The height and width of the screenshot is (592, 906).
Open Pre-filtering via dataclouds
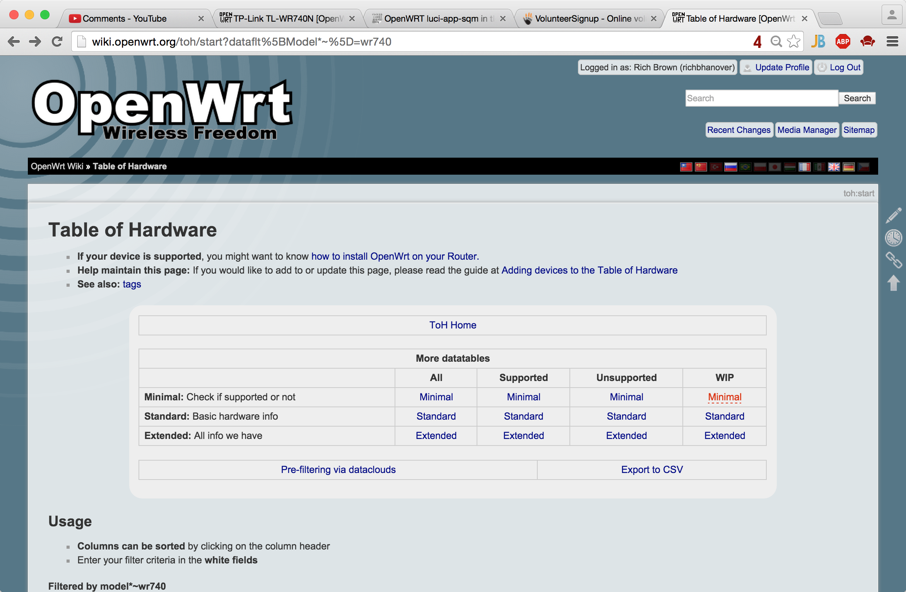click(338, 470)
